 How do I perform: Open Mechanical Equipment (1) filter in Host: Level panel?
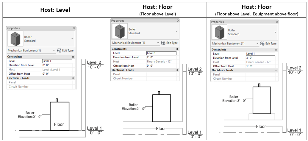(32, 50)
